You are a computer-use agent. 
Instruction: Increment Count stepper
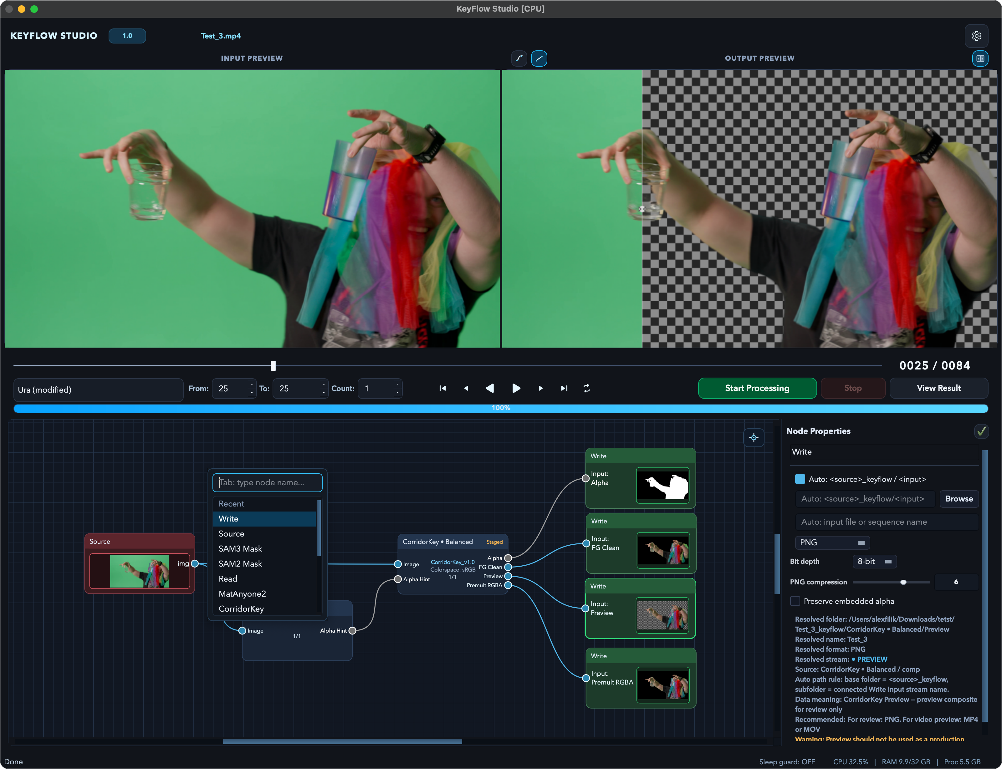[397, 384]
